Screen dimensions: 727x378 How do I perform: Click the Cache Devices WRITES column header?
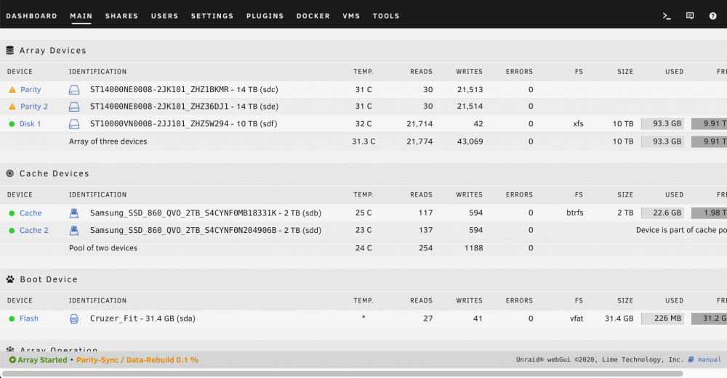click(x=469, y=194)
